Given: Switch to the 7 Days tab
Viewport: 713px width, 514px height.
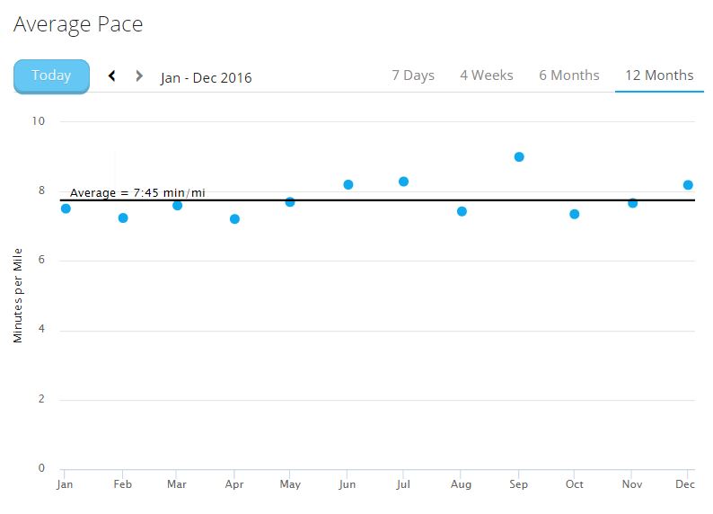Looking at the screenshot, I should (413, 75).
